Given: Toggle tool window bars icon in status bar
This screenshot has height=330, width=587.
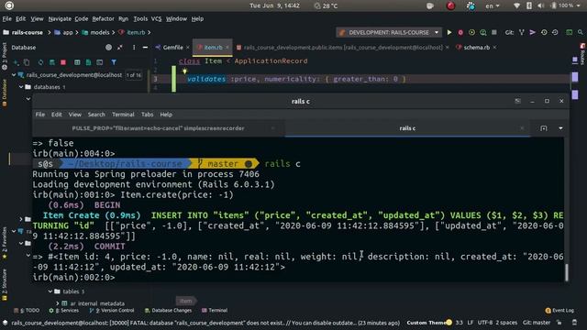Looking at the screenshot, I should tap(5, 323).
